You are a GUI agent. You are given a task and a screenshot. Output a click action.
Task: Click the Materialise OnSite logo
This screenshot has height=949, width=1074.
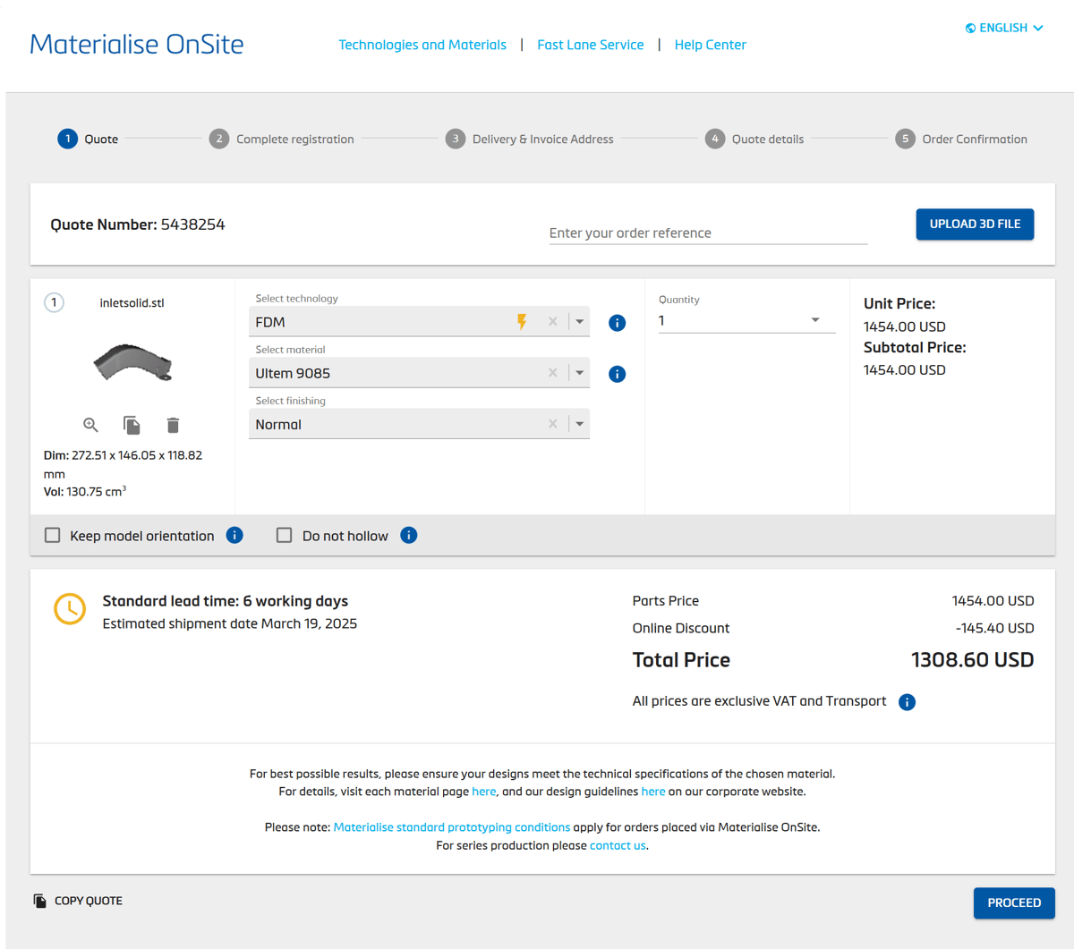pyautogui.click(x=137, y=44)
